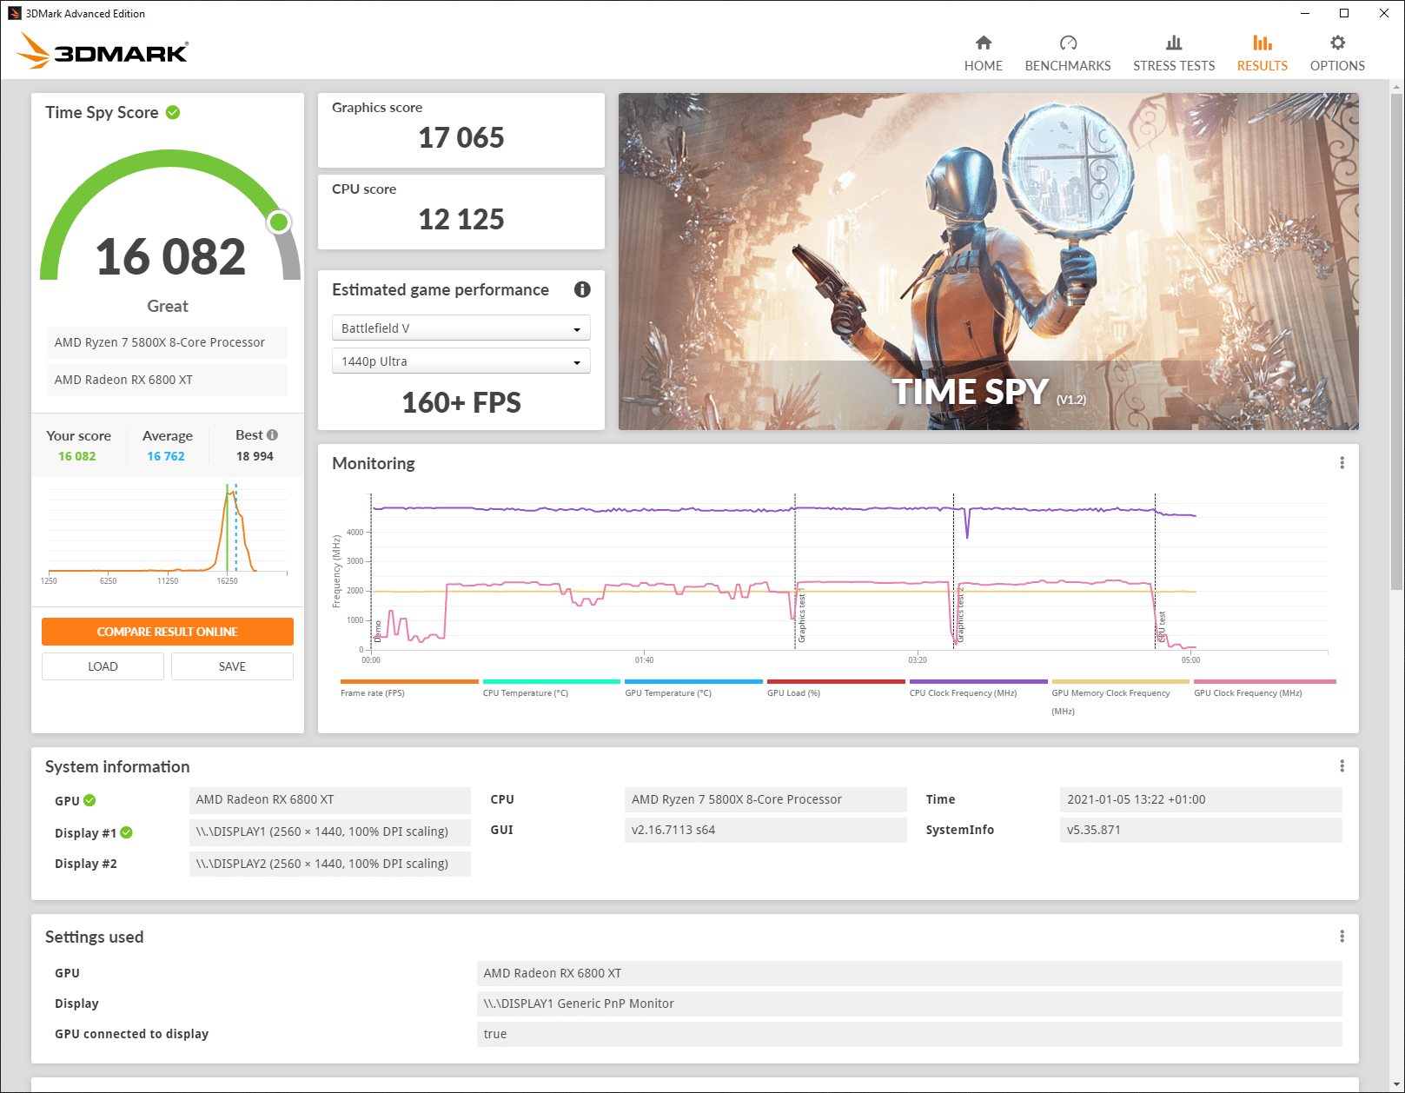Viewport: 1405px width, 1093px height.
Task: Click Display #2 DISPLAY2 resolution value
Action: (x=330, y=864)
